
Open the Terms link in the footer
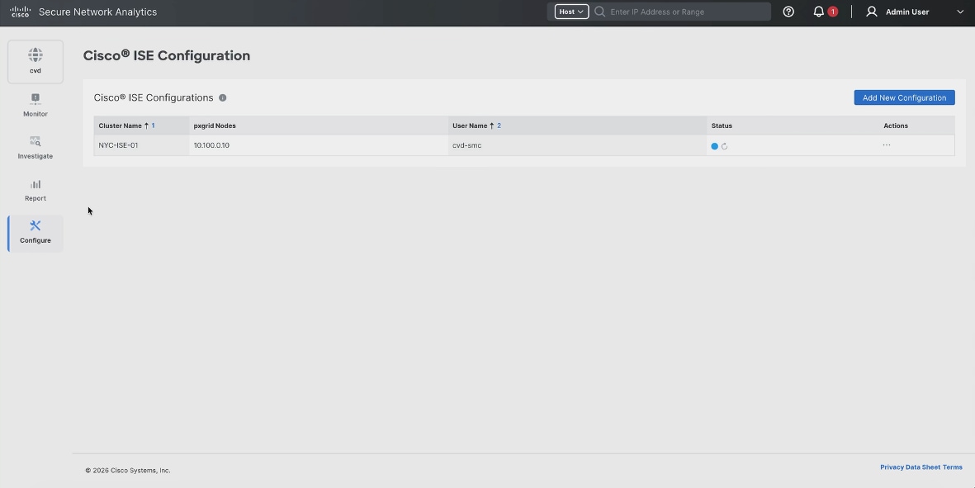coord(953,467)
